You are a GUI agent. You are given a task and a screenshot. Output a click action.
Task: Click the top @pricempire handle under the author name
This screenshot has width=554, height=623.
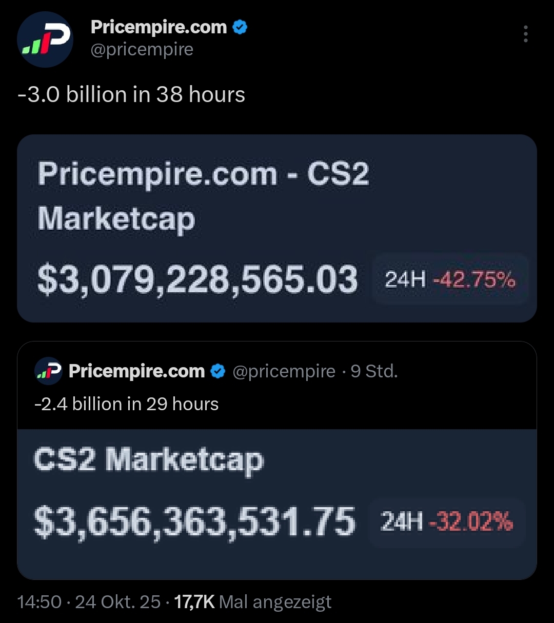(x=142, y=50)
